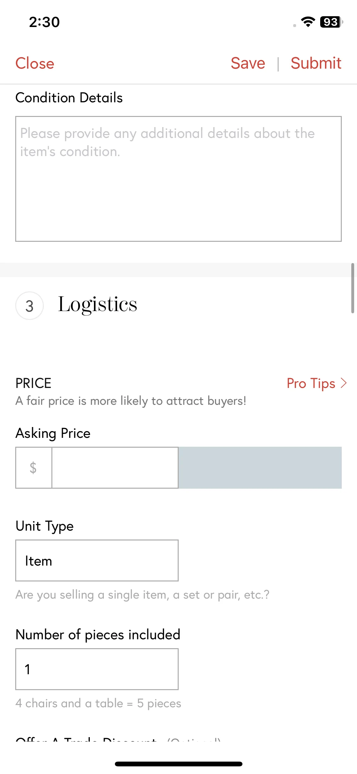The width and height of the screenshot is (357, 774).
Task: Tap the dollar sign prefix box
Action: [x=34, y=468]
